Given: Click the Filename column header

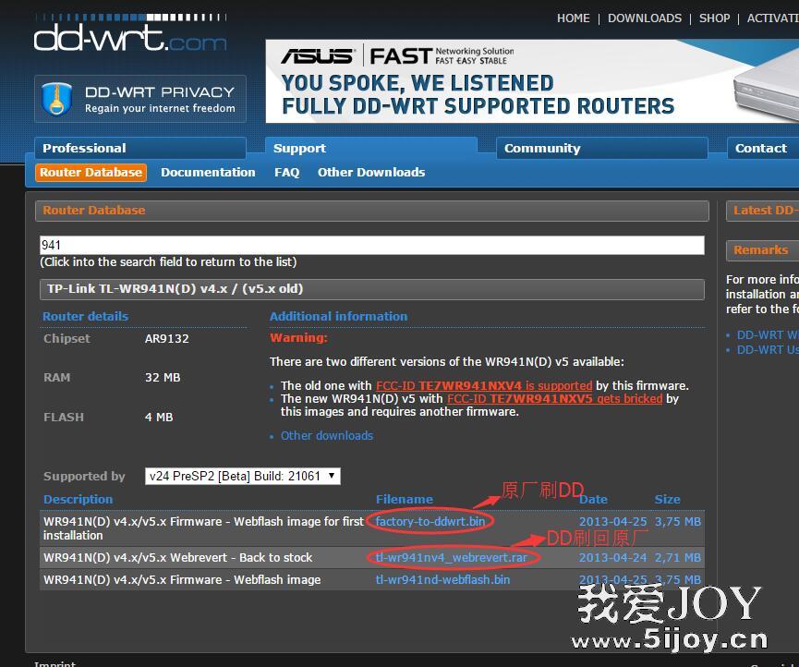Looking at the screenshot, I should pos(404,500).
